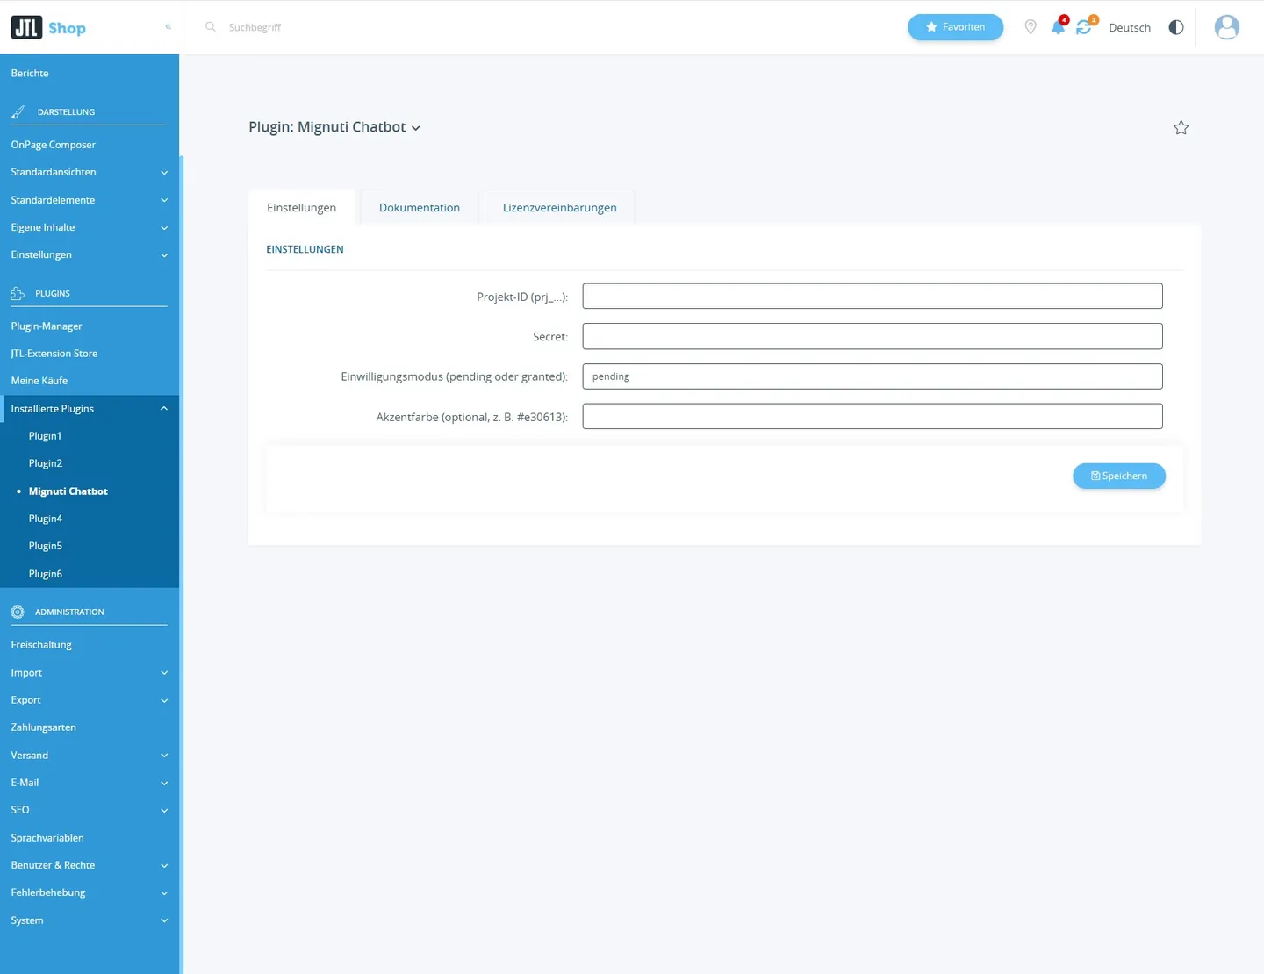Expand Standardelemente menu
The image size is (1264, 974).
coord(90,200)
